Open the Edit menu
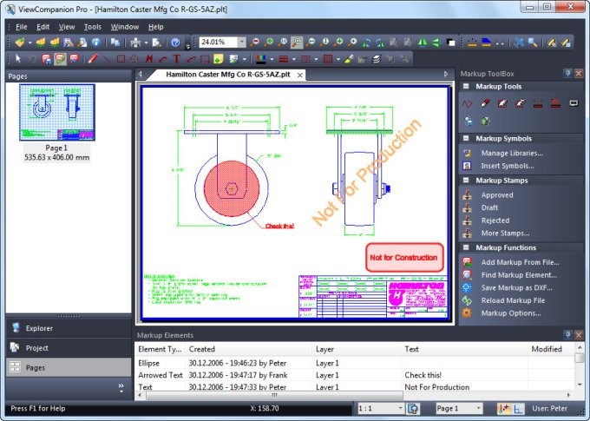Viewport: 590px width, 421px height. (43, 27)
